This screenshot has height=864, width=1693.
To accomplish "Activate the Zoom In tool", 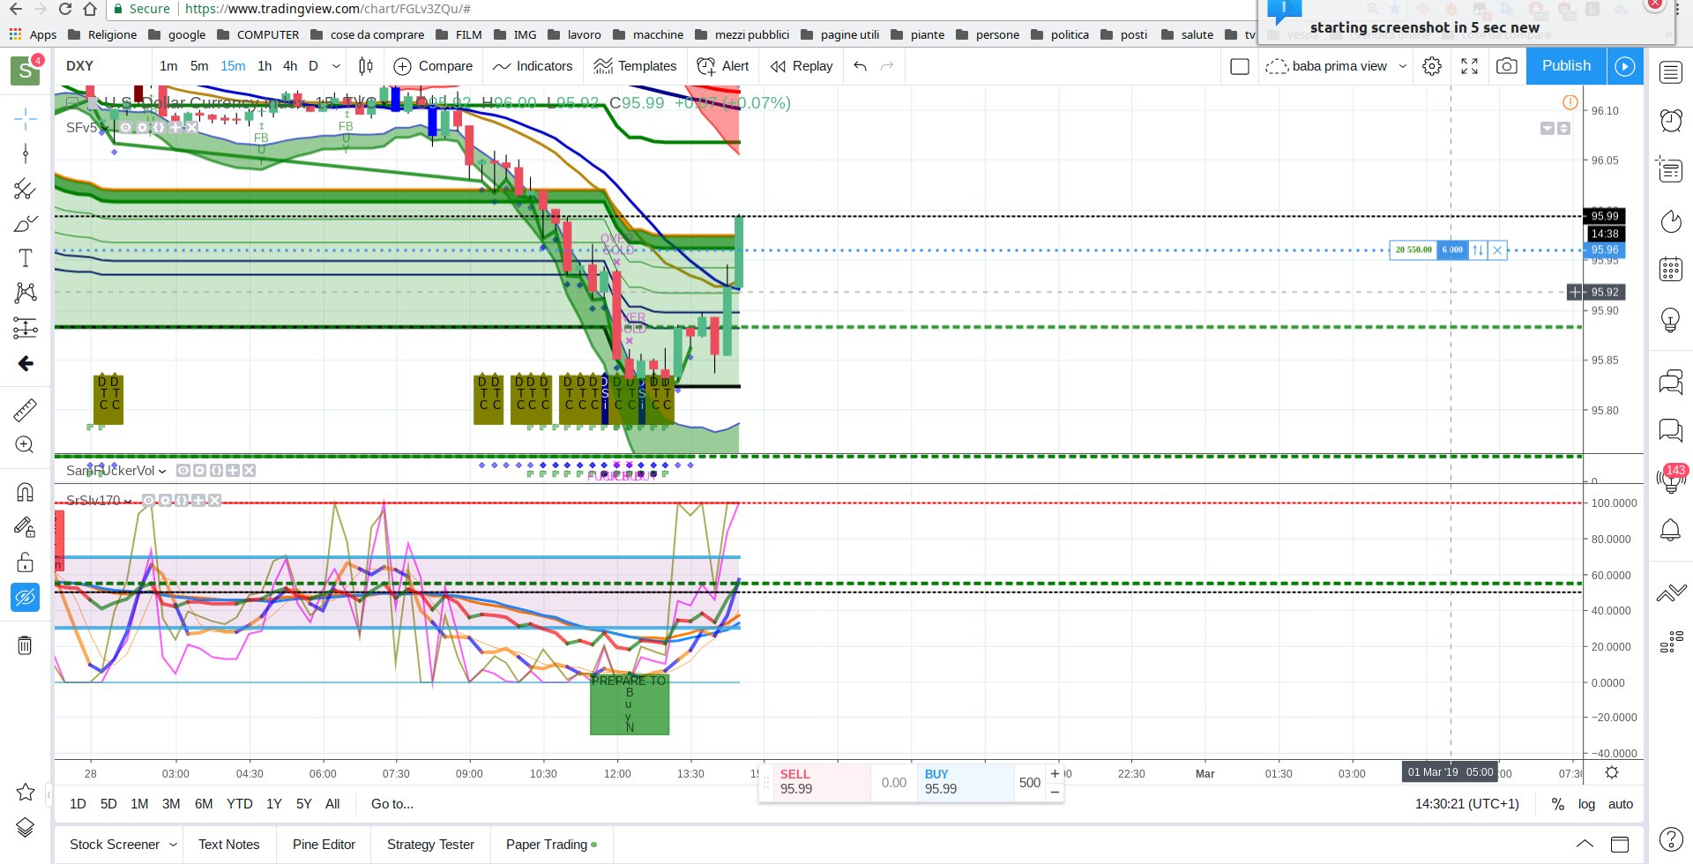I will pos(26,444).
